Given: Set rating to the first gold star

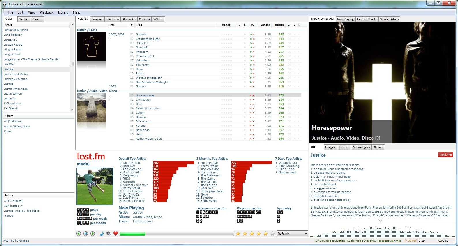Looking at the screenshot, I should pyautogui.click(x=238, y=234).
